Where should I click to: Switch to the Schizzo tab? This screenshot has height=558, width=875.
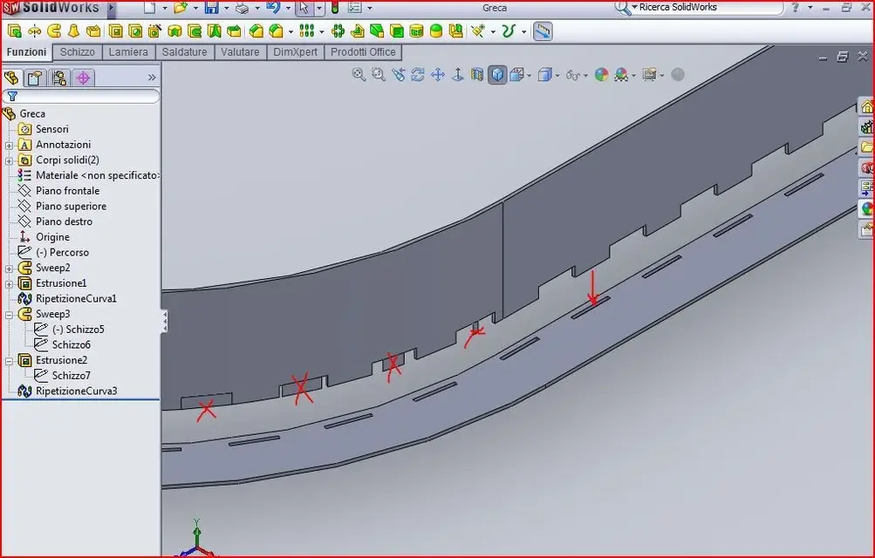pos(77,51)
